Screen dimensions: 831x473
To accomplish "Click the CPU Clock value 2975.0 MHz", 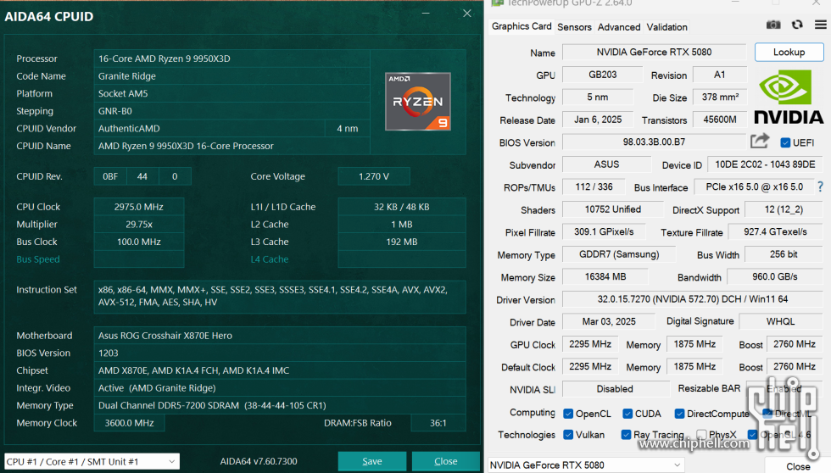I will pos(139,207).
